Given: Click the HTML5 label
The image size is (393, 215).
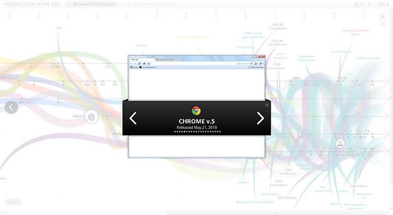Looking at the screenshot, I should pyautogui.click(x=243, y=182).
